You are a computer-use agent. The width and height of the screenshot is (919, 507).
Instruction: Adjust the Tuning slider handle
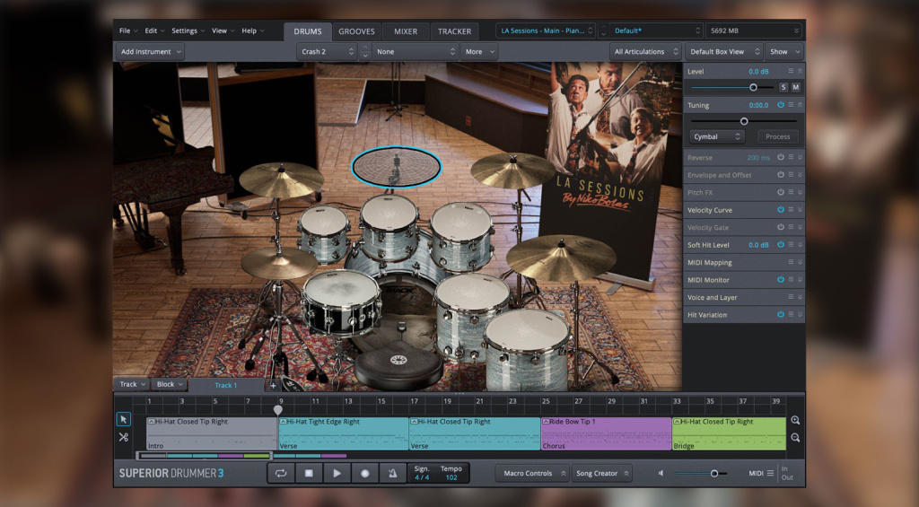pos(744,121)
